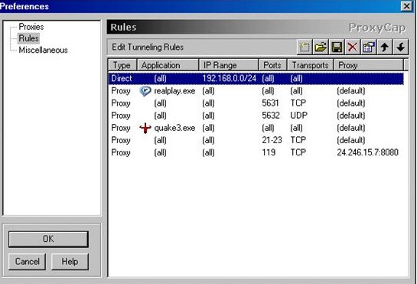Open Miscellaneous in the preferences tree
Viewport: 417px width, 284px height.
coord(43,50)
